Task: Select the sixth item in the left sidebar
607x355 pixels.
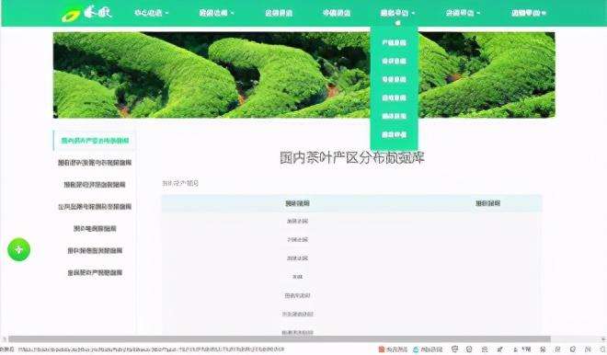Action: tap(95, 251)
